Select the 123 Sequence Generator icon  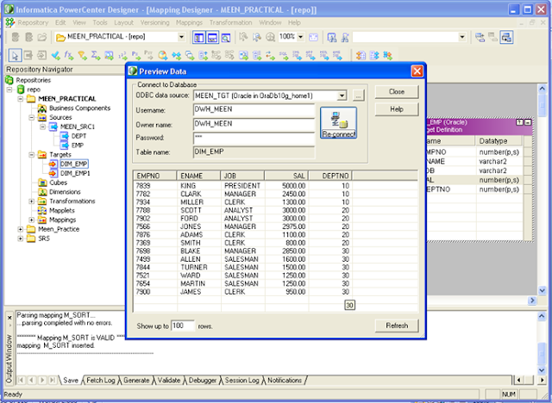pos(122,55)
